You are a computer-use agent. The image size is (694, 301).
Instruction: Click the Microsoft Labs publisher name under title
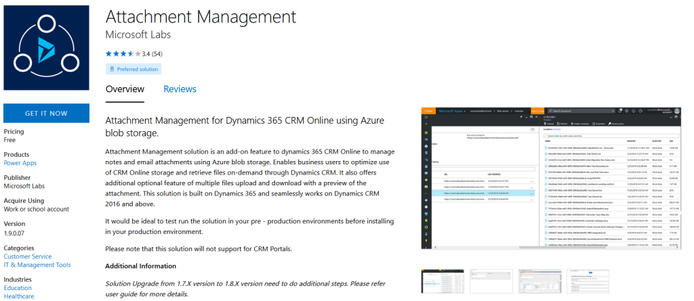tap(138, 34)
